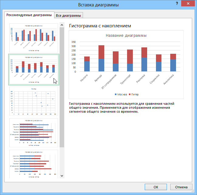This screenshot has width=197, height=195.
Task: Click preview chart title 'Название диаграммы'
Action: coord(126,36)
